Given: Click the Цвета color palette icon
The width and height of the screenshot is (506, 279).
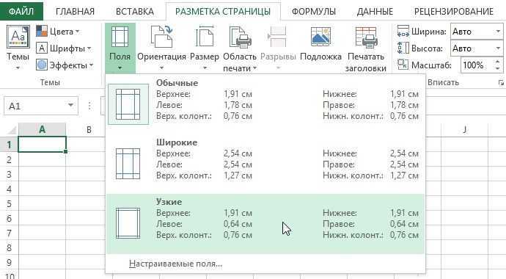Looking at the screenshot, I should (x=42, y=32).
